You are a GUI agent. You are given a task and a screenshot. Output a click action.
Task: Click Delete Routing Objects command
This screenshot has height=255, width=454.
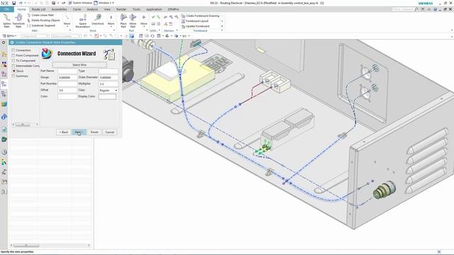(43, 21)
